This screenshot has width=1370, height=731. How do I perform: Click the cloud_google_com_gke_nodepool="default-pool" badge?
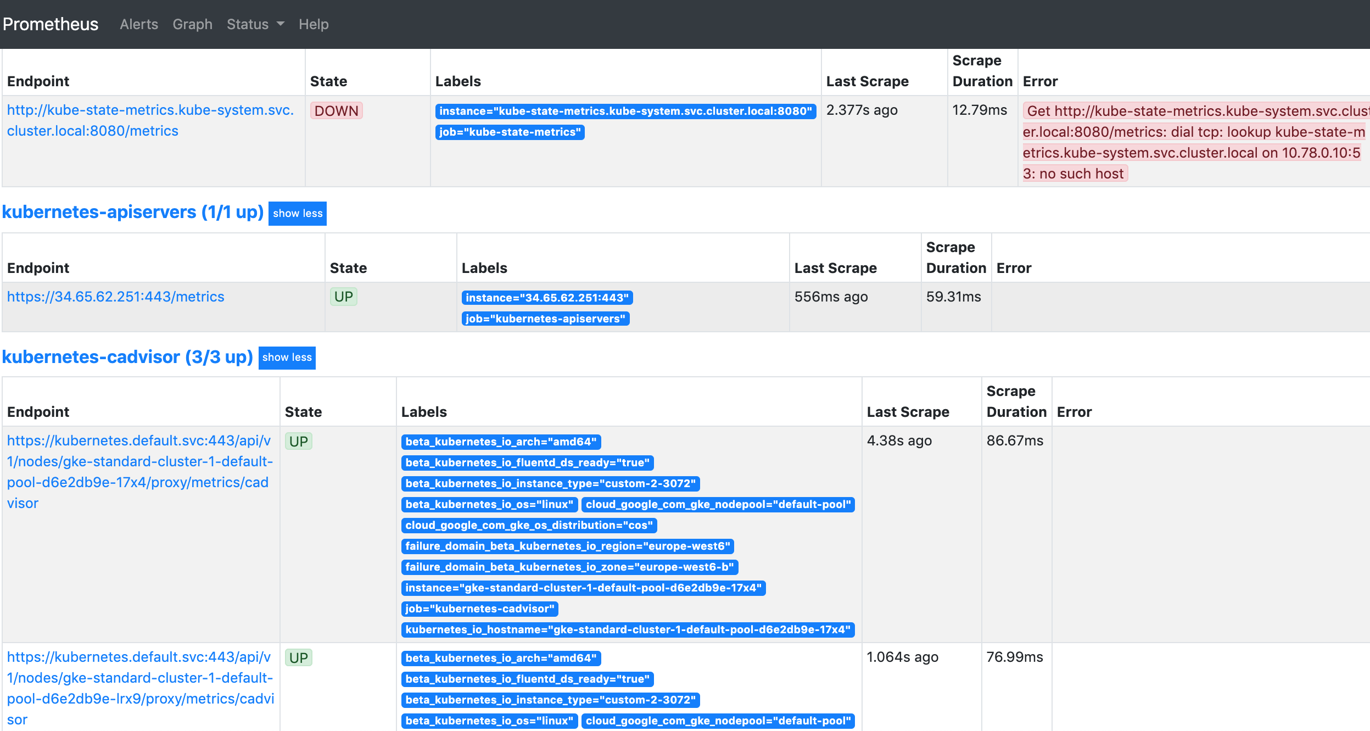coord(720,505)
